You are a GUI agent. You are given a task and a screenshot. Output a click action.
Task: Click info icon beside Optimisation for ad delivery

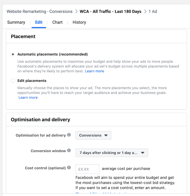click(x=69, y=135)
